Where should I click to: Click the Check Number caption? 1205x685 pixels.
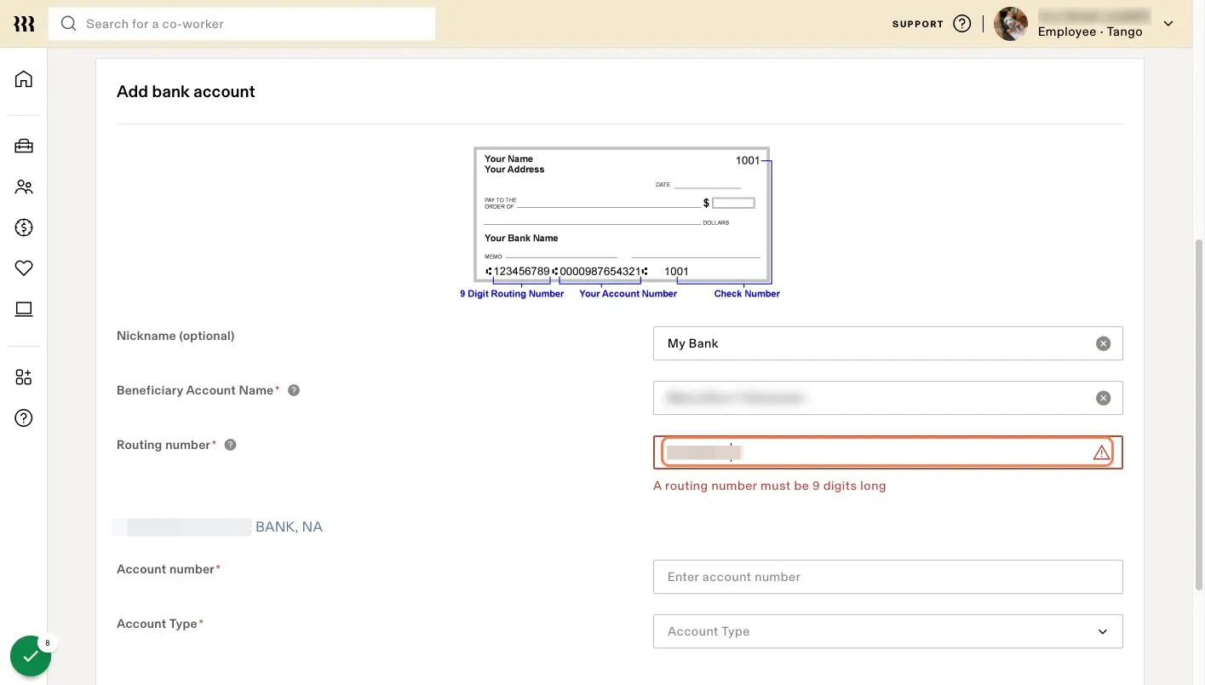pyautogui.click(x=747, y=294)
